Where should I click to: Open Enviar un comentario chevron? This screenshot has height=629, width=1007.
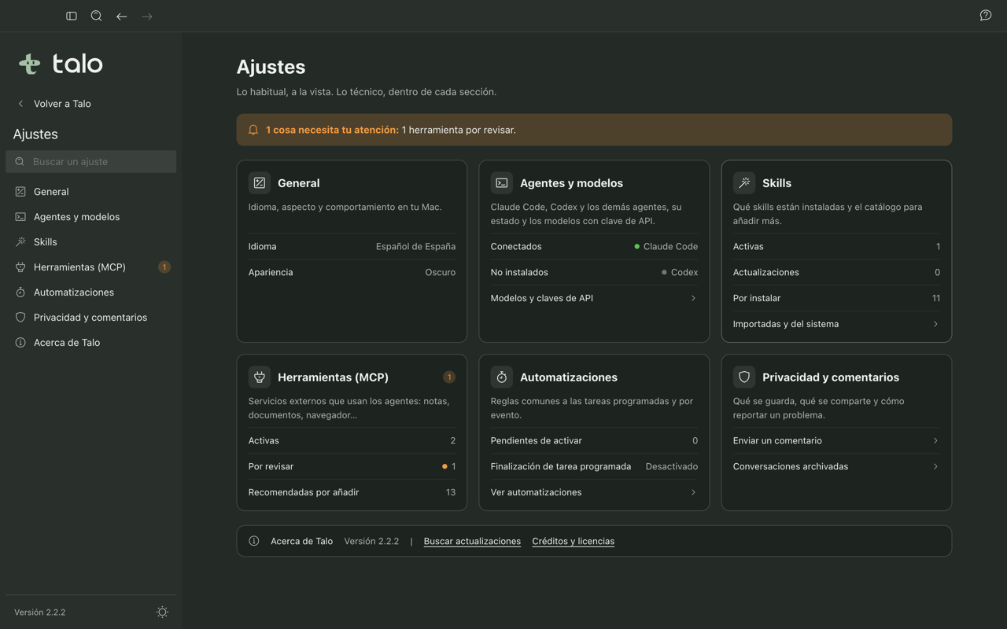coord(935,440)
